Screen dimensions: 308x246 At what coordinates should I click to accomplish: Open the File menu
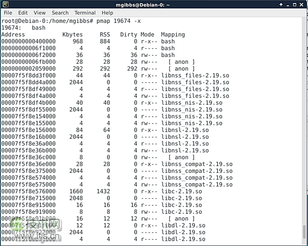pyautogui.click(x=8, y=13)
